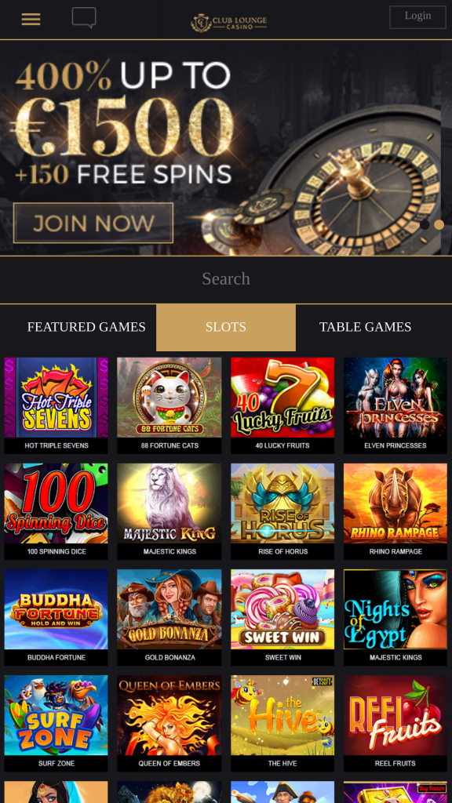
Task: Select the first dark carousel dot
Action: [425, 224]
